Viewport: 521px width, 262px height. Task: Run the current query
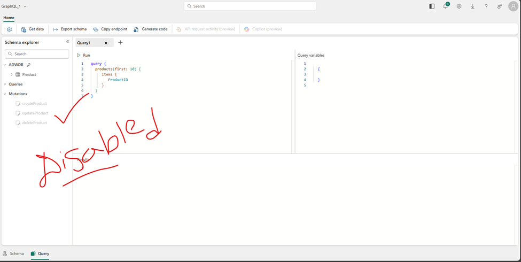[83, 55]
